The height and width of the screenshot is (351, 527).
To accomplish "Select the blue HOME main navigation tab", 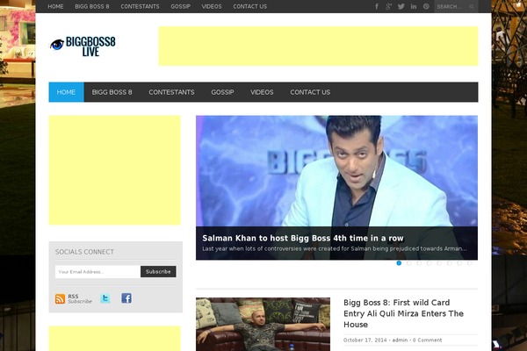I will pyautogui.click(x=66, y=92).
